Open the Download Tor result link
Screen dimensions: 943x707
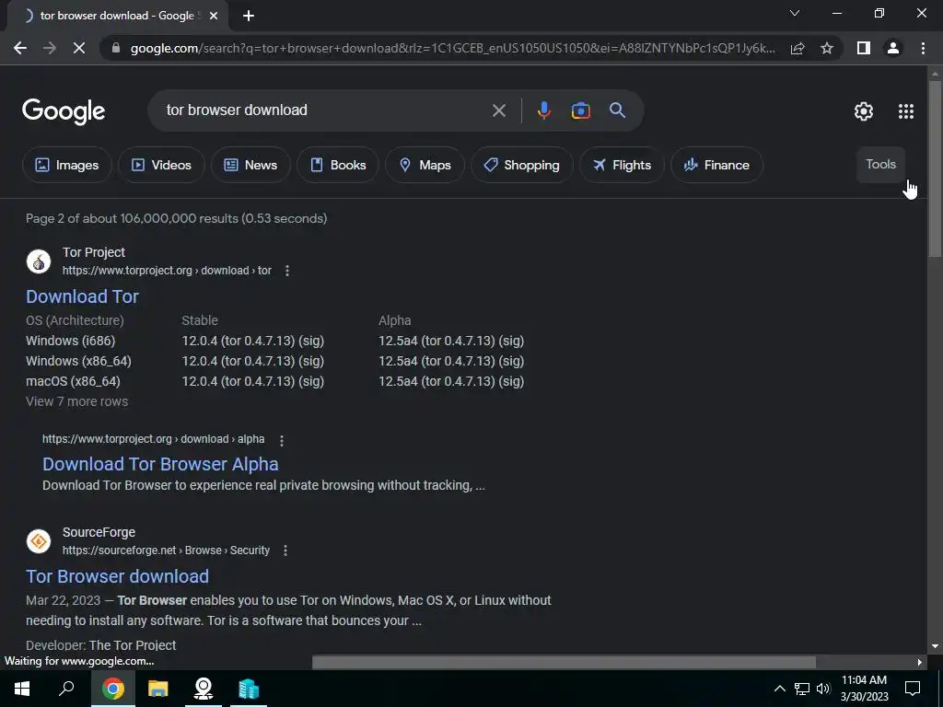click(x=82, y=296)
